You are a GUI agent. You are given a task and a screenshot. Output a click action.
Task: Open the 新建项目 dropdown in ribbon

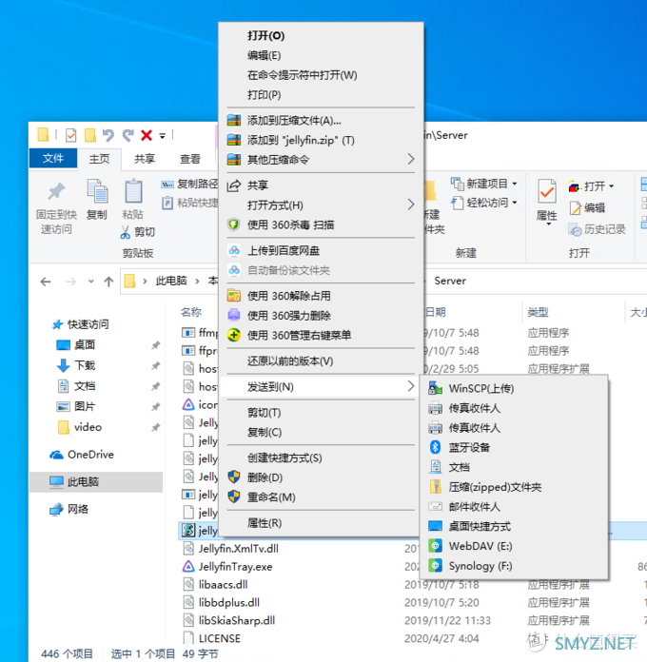pyautogui.click(x=515, y=184)
